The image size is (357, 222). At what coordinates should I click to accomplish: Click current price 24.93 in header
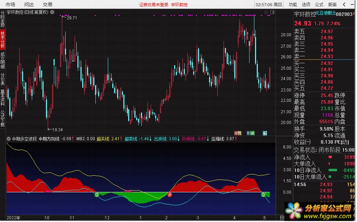(303, 23)
